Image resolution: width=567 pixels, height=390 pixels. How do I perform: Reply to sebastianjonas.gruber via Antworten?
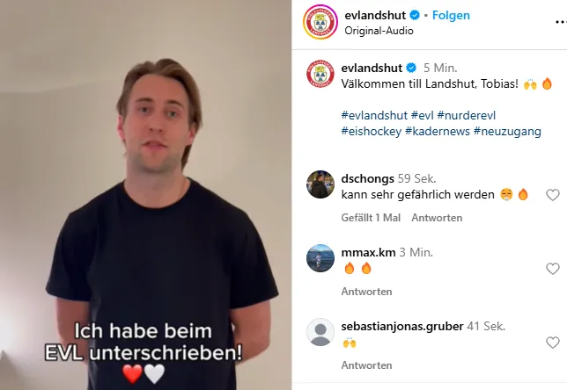(366, 365)
